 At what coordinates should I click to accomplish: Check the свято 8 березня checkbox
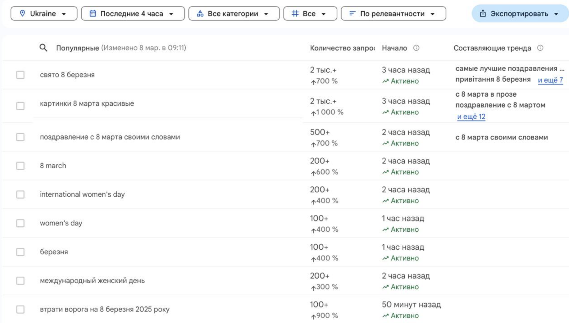[x=20, y=75]
